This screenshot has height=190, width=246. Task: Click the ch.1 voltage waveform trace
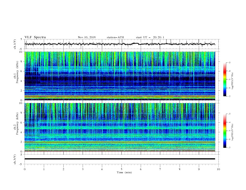click(120, 44)
